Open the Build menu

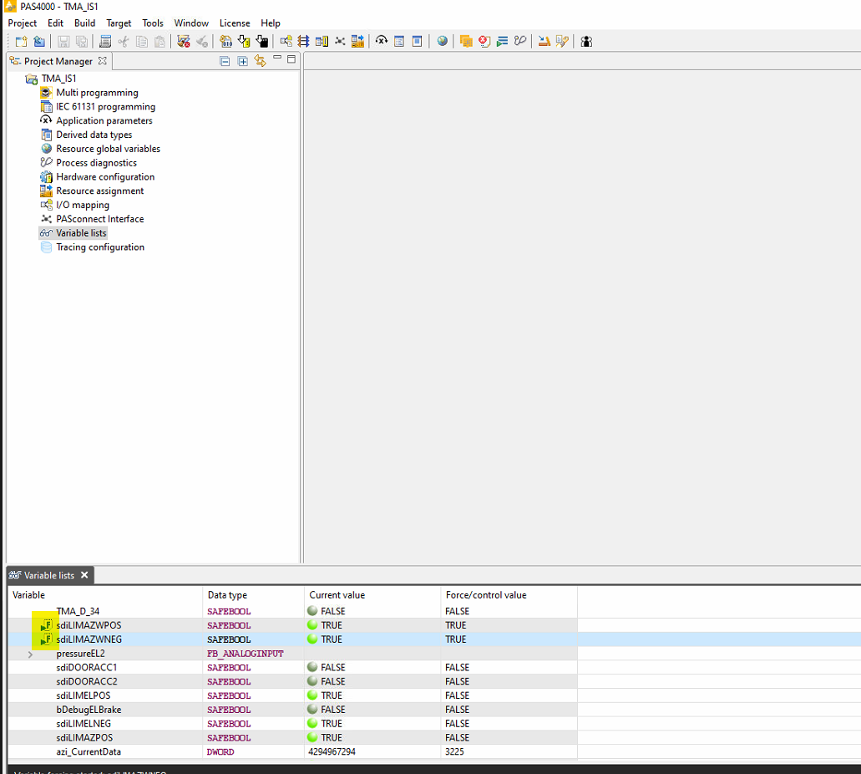pos(84,23)
